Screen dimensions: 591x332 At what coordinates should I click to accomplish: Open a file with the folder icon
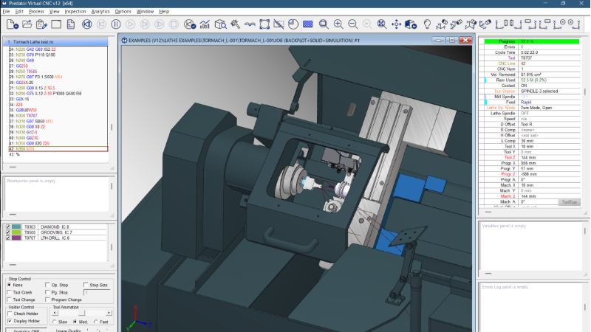point(27,24)
